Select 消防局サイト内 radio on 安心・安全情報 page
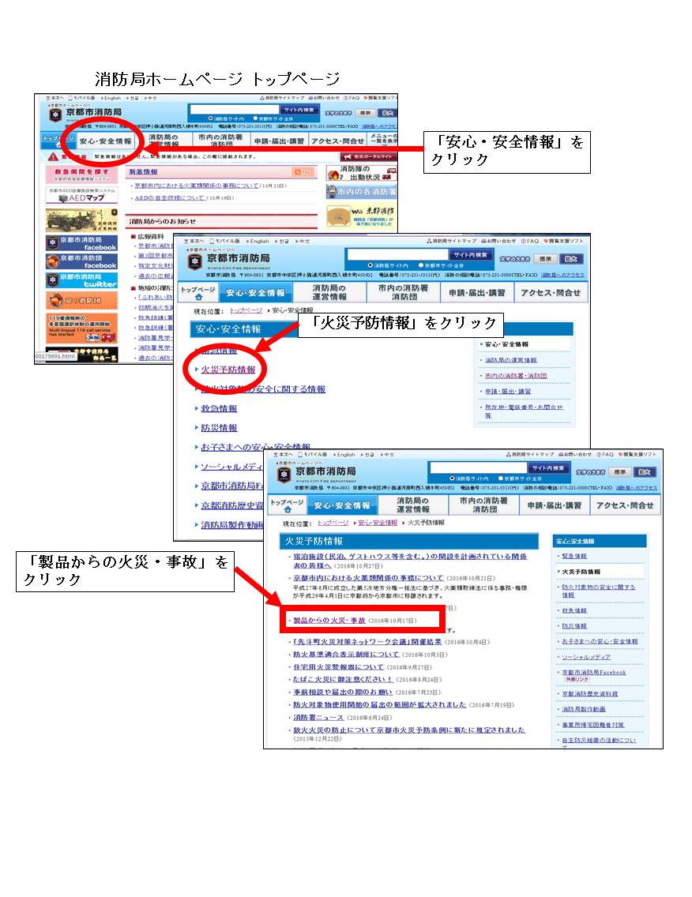 click(x=370, y=265)
